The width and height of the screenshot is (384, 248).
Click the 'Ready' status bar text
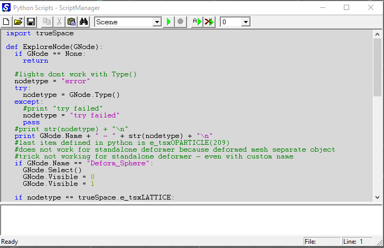click(10, 242)
